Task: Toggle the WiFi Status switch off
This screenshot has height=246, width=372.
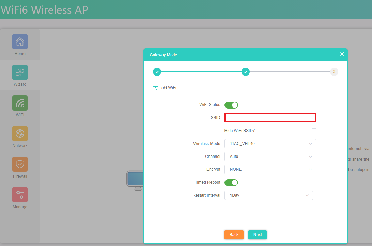Action: click(231, 105)
